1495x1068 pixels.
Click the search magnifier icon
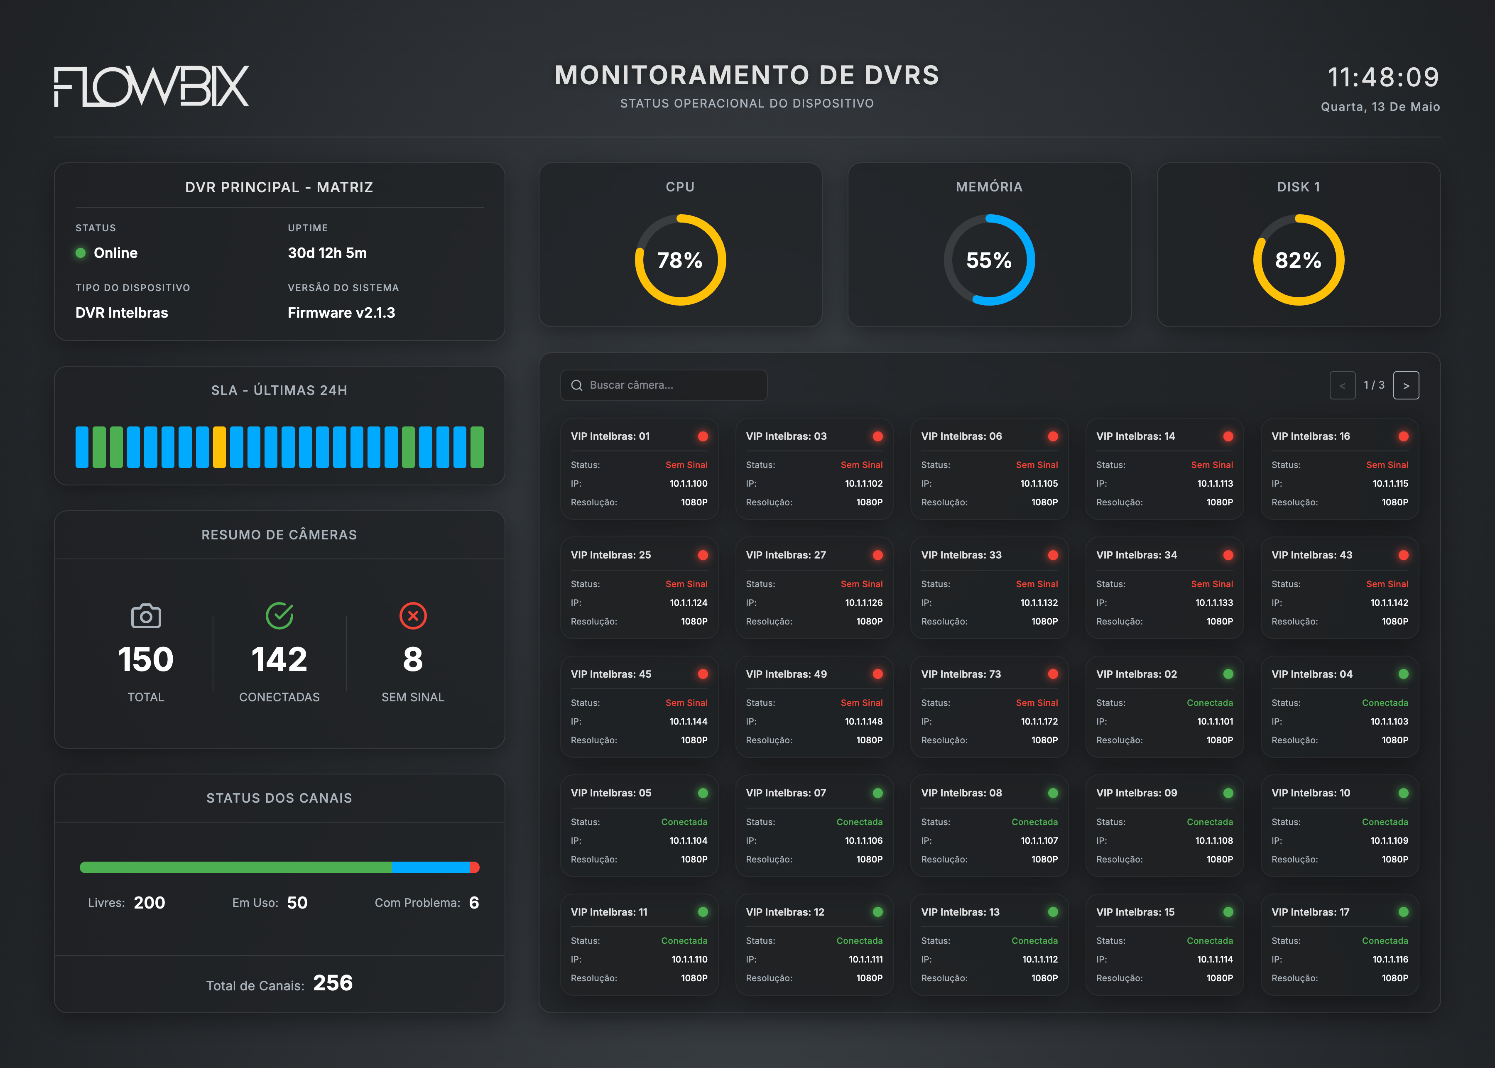[577, 385]
